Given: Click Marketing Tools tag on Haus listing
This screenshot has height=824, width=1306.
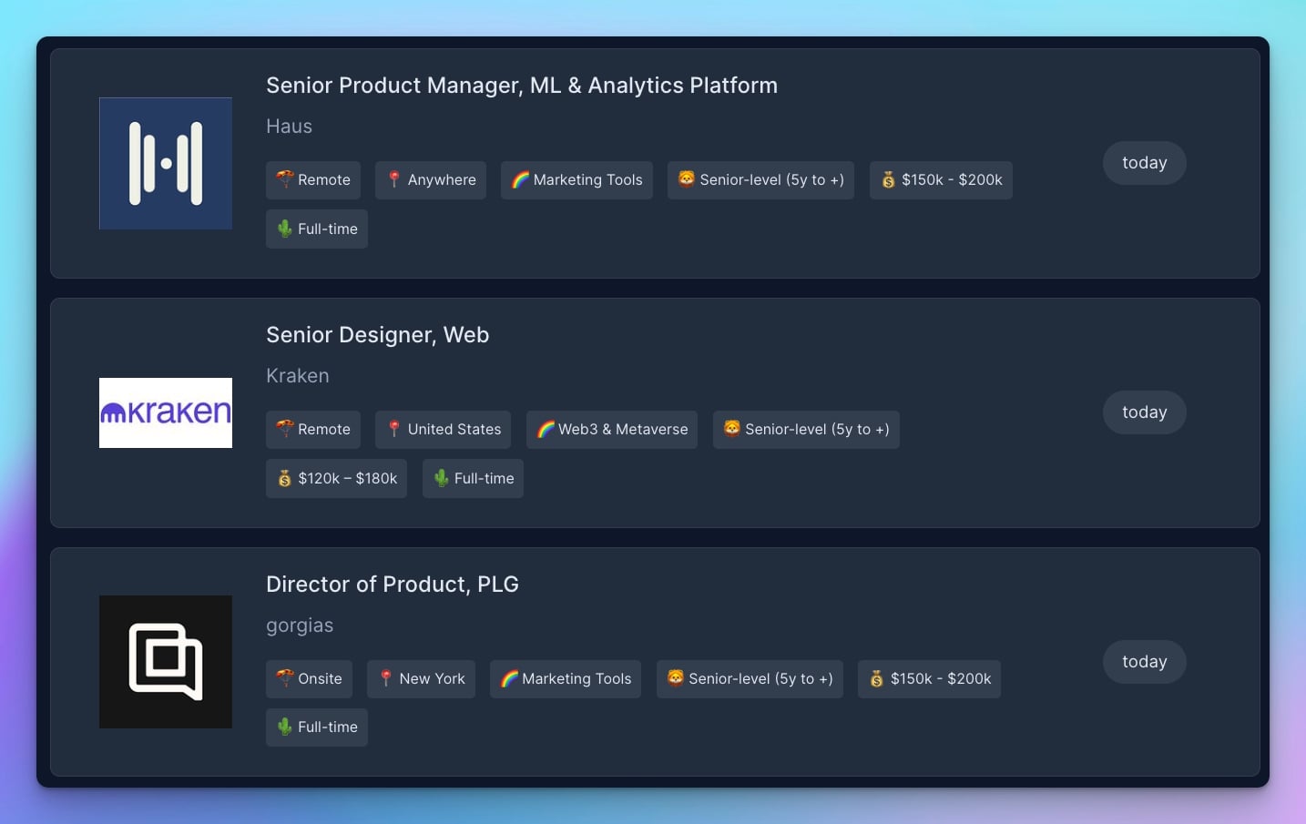Looking at the screenshot, I should tap(576, 180).
